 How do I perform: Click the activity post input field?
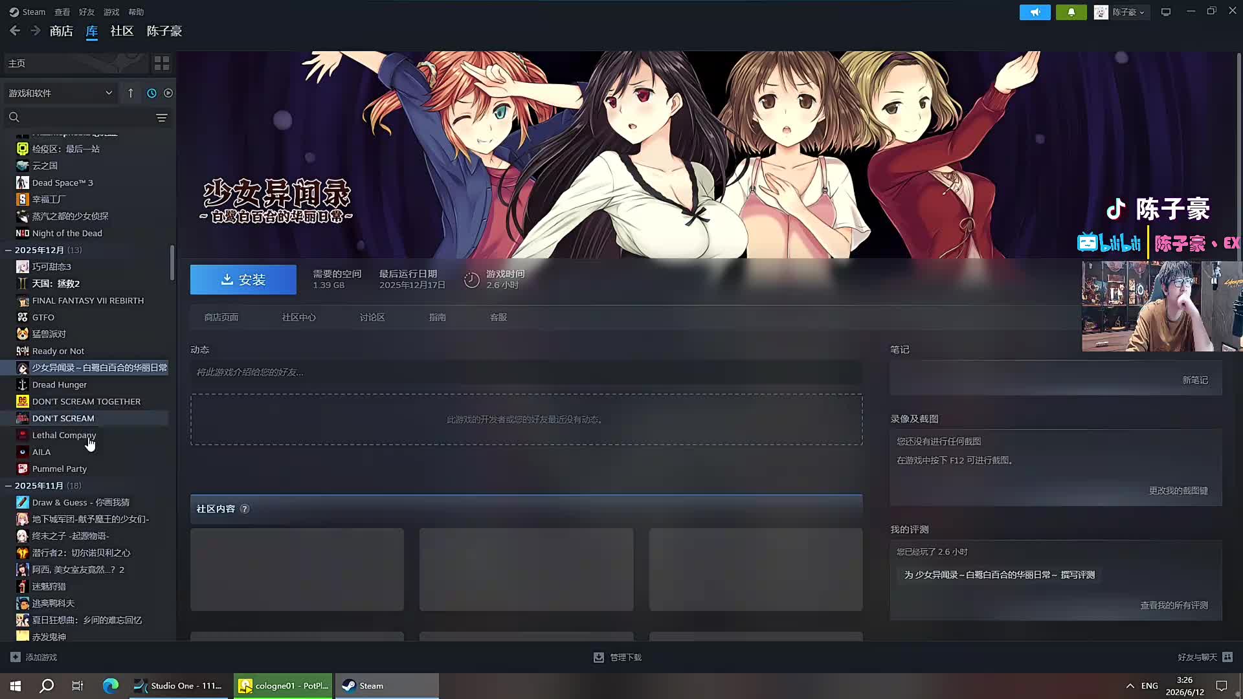coord(526,372)
